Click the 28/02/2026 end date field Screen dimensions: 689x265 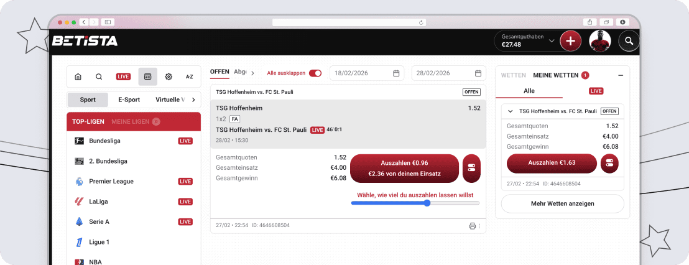tap(448, 73)
